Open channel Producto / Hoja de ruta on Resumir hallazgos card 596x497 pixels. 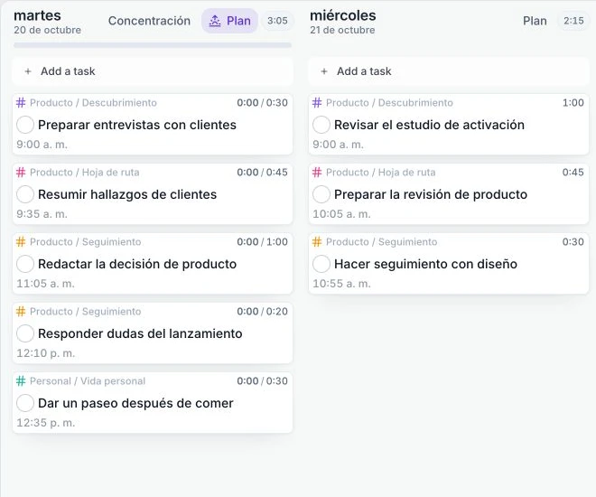84,173
